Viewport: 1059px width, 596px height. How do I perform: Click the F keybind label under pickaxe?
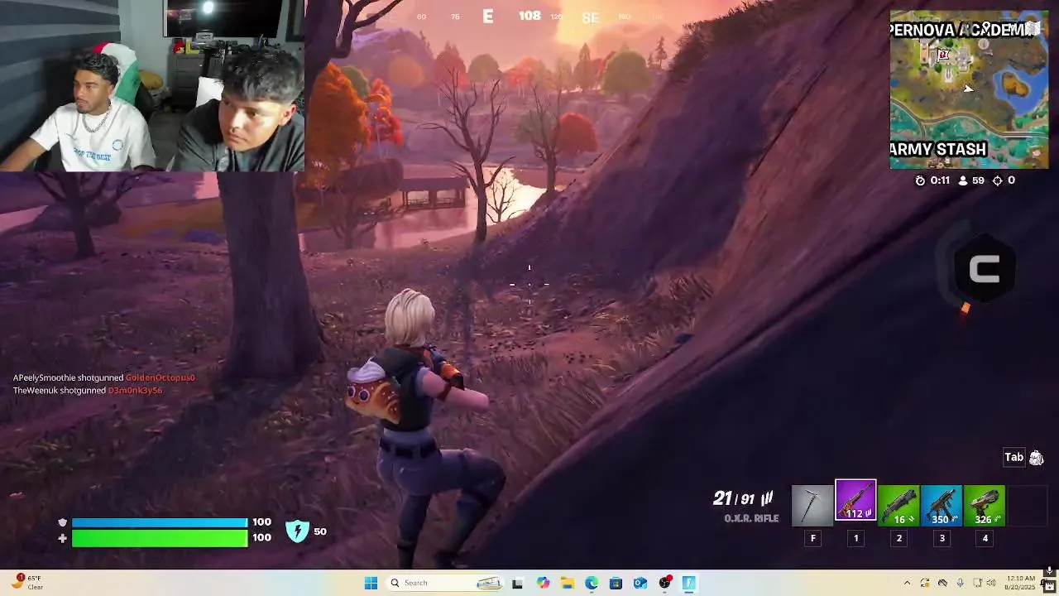812,538
